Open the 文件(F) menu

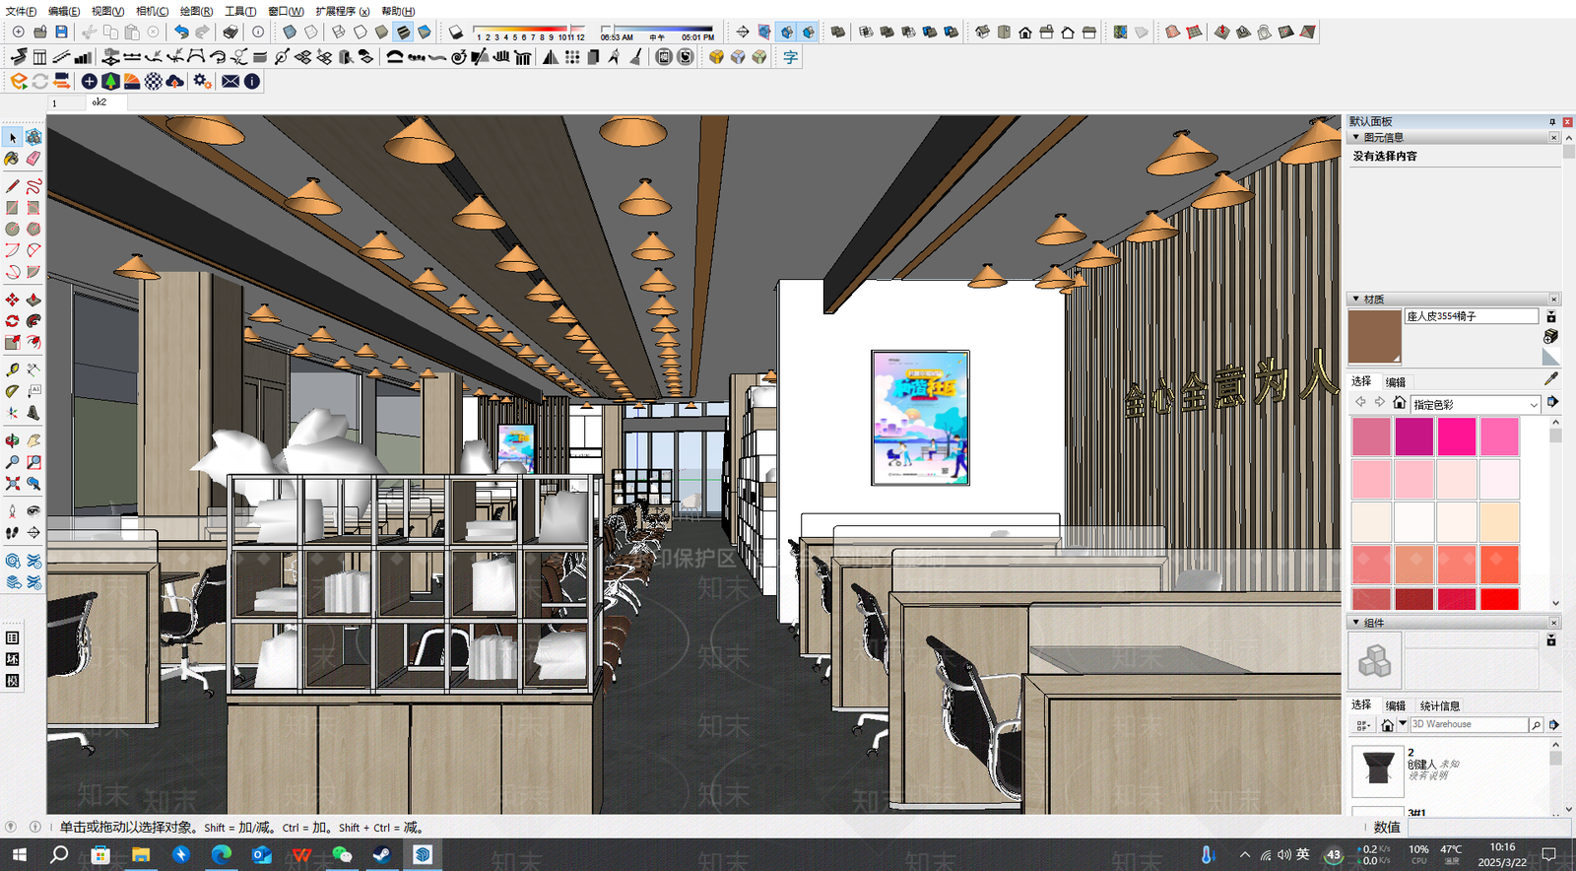(x=21, y=11)
